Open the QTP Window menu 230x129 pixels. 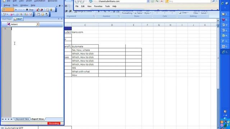(24, 5)
